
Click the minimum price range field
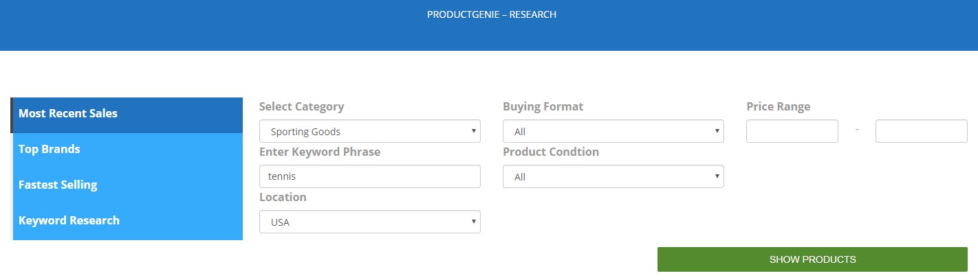click(x=792, y=131)
